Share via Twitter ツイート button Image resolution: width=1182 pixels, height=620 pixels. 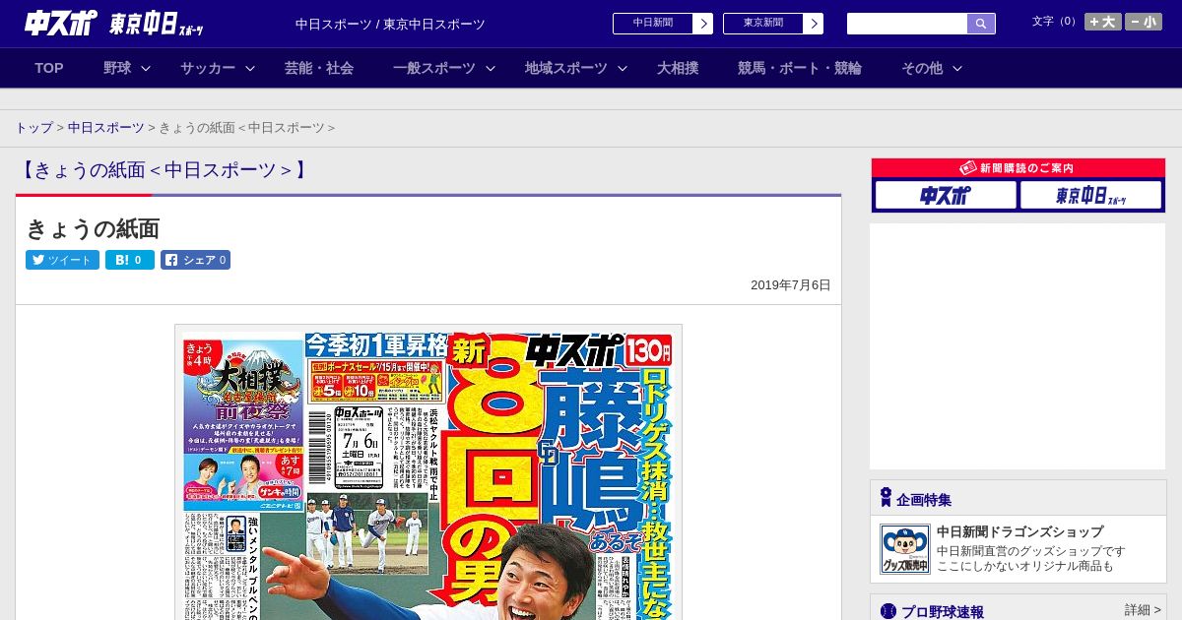[x=62, y=260]
